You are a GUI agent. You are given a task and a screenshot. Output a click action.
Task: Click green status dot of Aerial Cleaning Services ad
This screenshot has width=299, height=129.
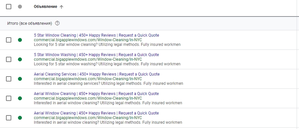[x=20, y=79]
